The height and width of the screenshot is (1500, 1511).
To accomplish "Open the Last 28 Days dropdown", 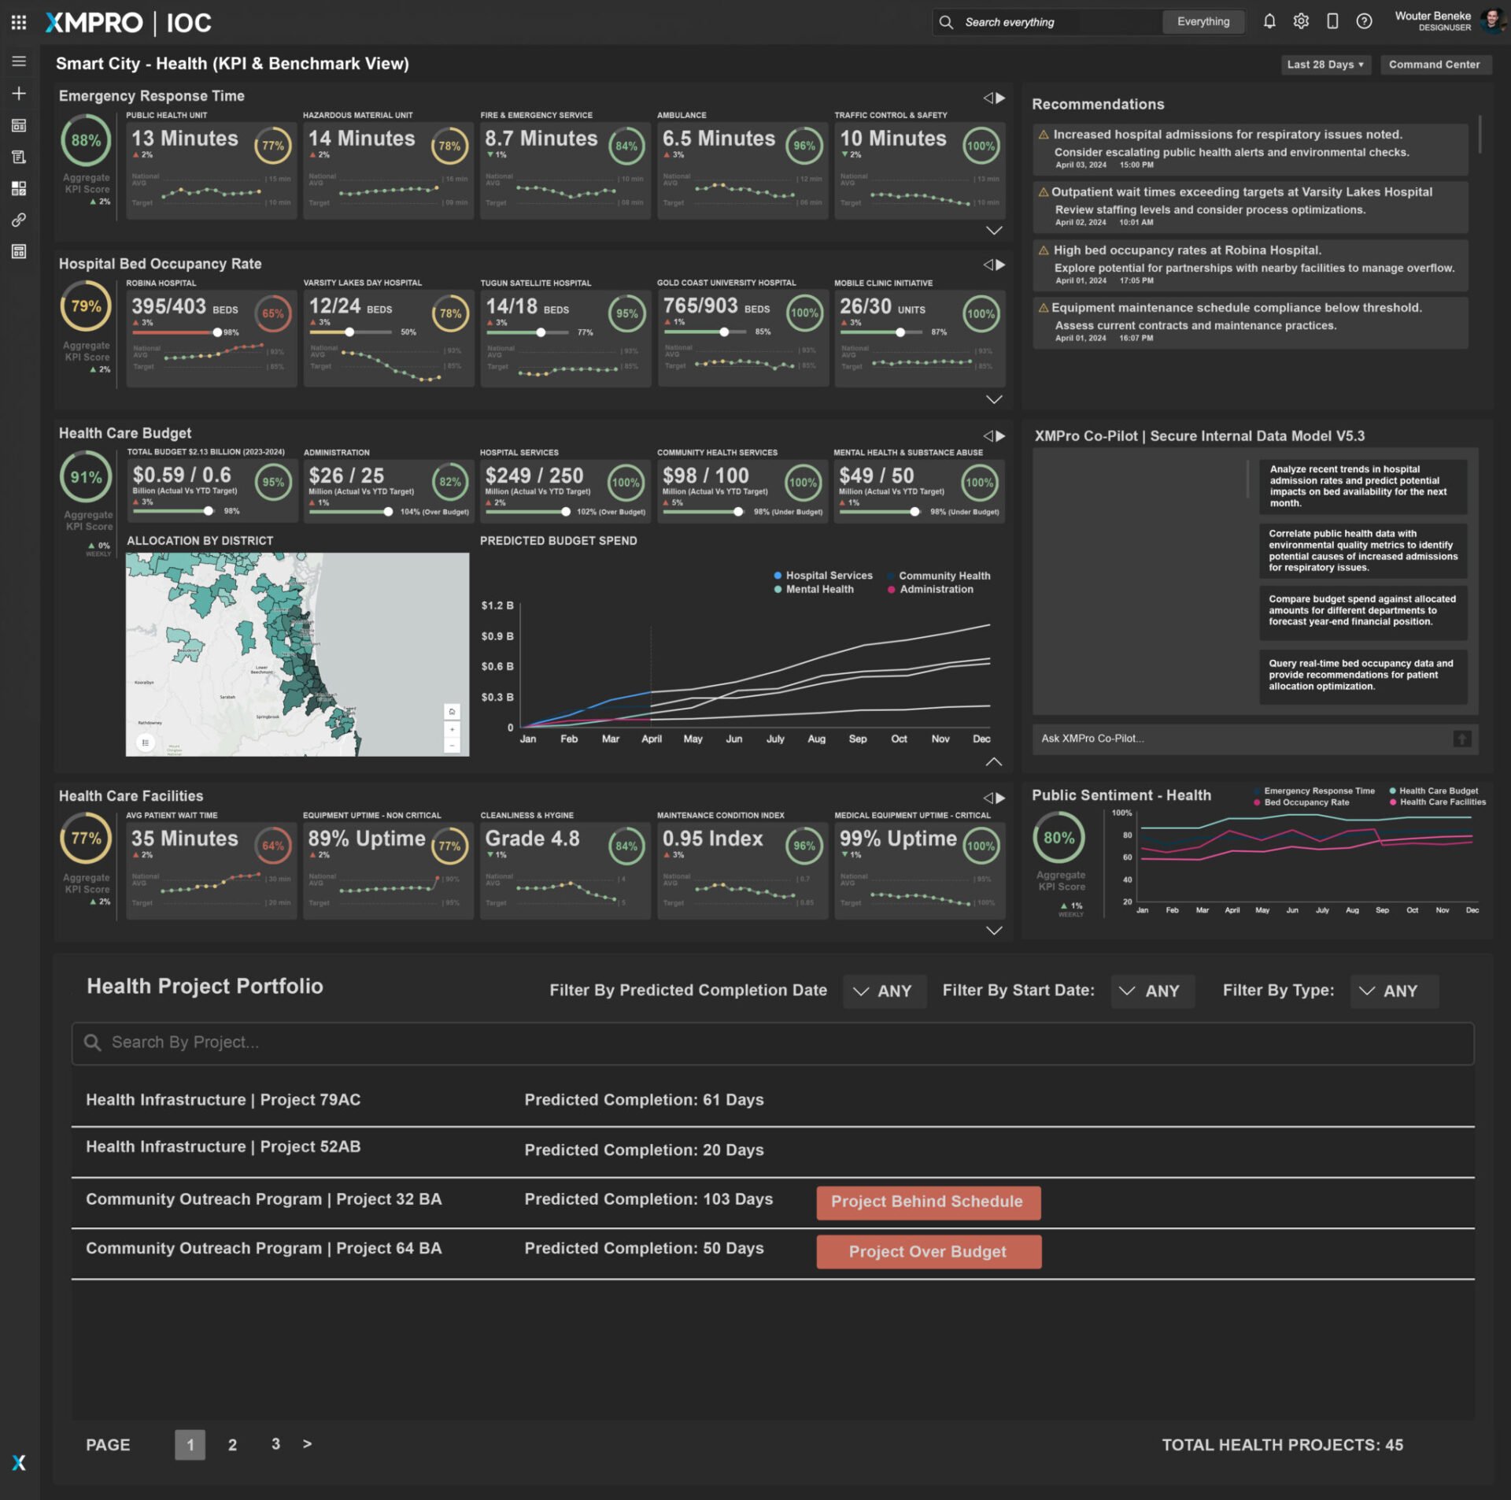I will 1324,65.
